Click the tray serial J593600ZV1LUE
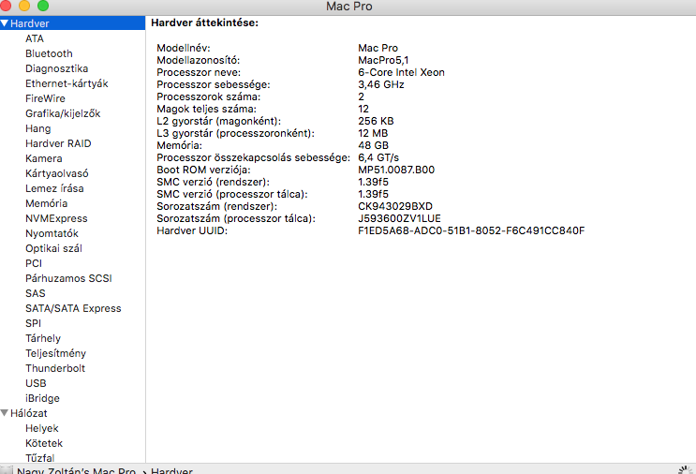This screenshot has width=696, height=474. coord(399,218)
